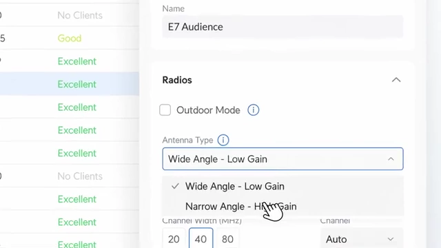Open the Antenna Type info icon

(x=223, y=140)
